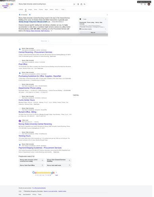Open the 'Working Hours' search result

pyautogui.click(x=25, y=136)
